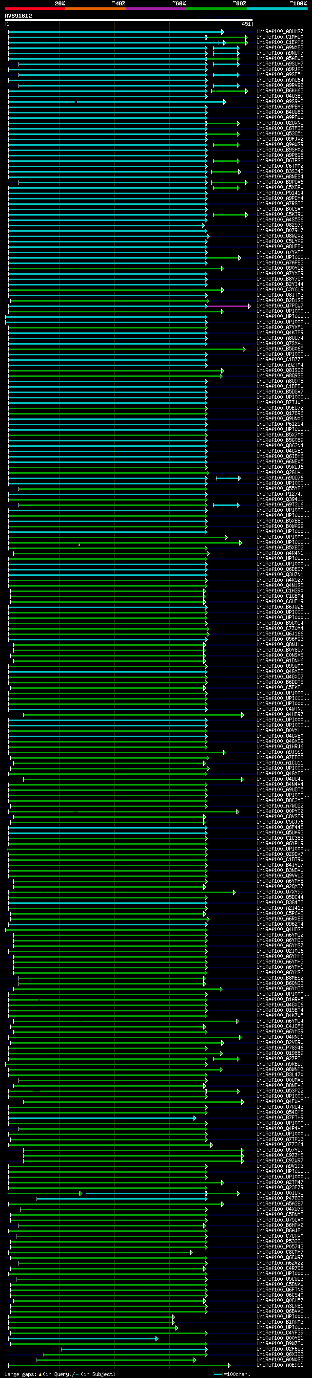Image resolution: width=312 pixels, height=1378 pixels.
Task: Select hit label UniRef100_P05743
Action: click(280, 1247)
